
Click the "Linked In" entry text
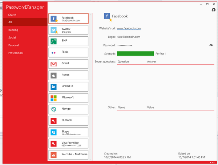[67, 86]
